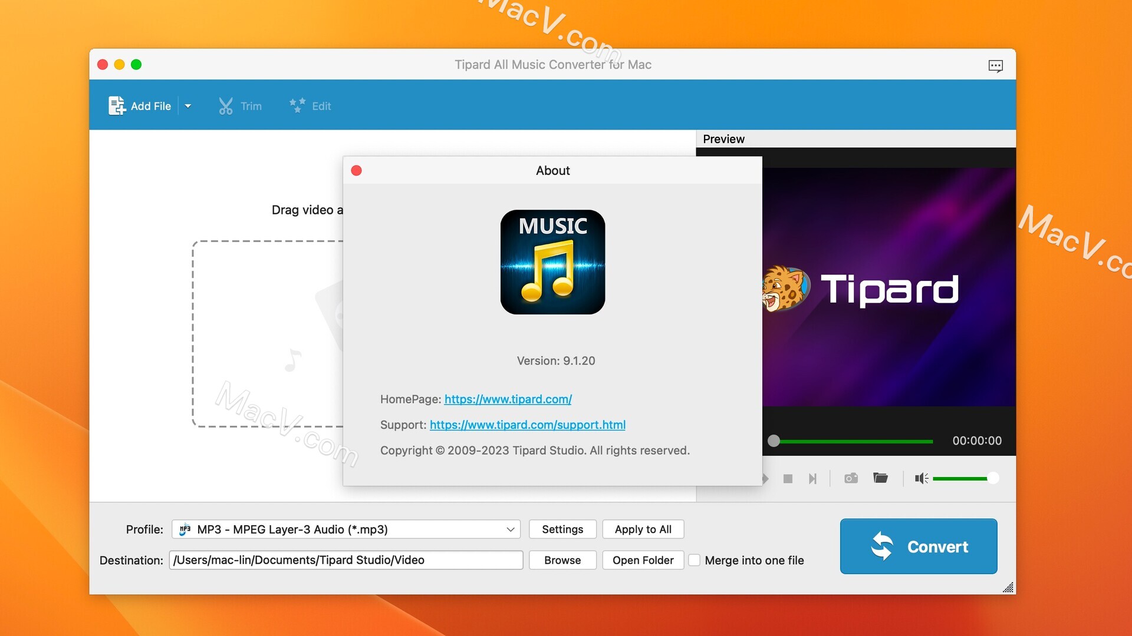Click the screenshot capture icon
This screenshot has height=636, width=1132.
[x=851, y=478]
